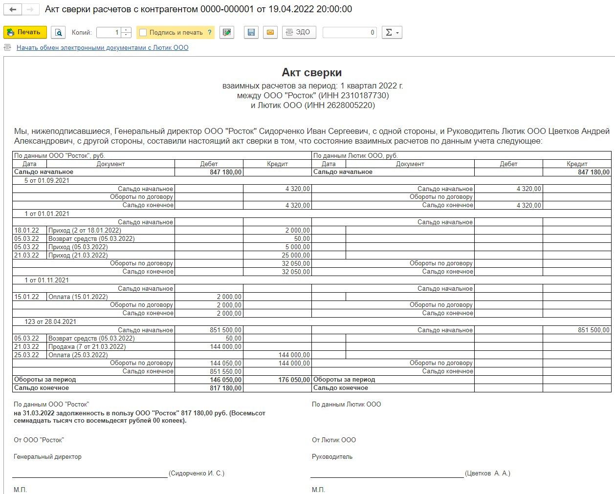The height and width of the screenshot is (494, 615).
Task: Click the 'ЭДО' button
Action: pyautogui.click(x=299, y=32)
